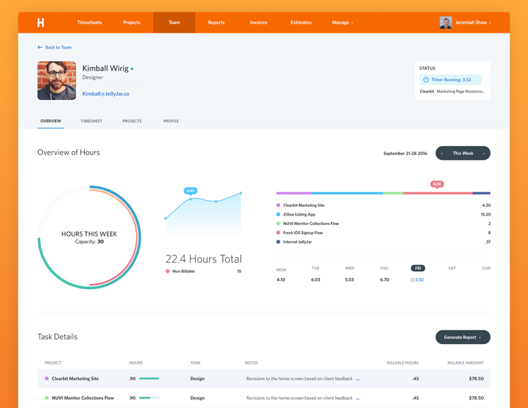528x408 pixels.
Task: Select the Team menu item
Action: point(174,22)
